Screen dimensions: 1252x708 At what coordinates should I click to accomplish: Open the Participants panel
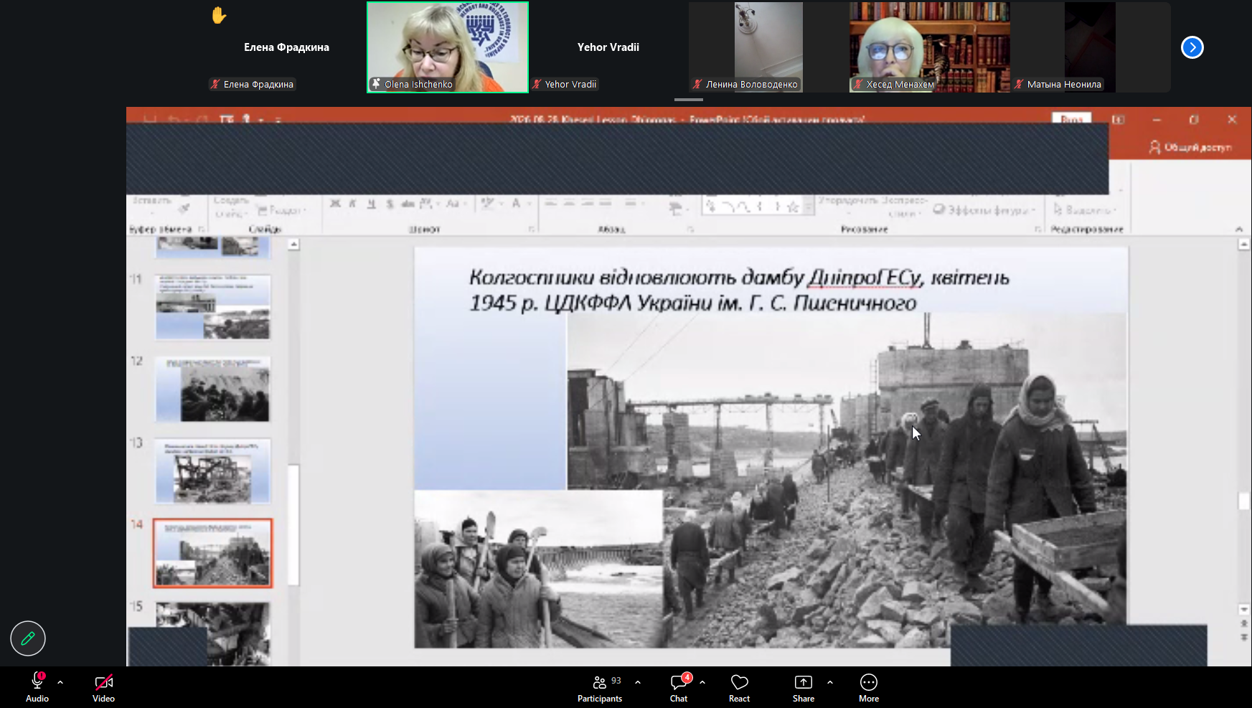600,687
